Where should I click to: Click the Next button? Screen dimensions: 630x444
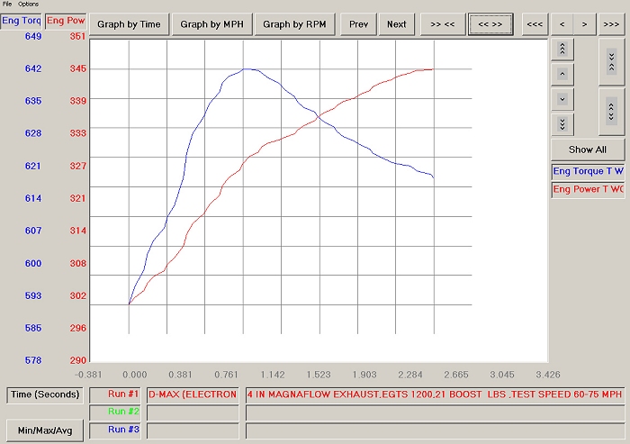pyautogui.click(x=397, y=24)
